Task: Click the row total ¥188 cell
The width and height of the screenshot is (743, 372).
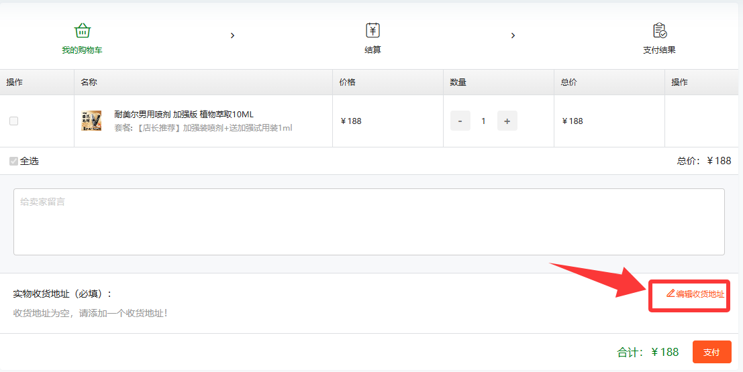Action: point(573,121)
